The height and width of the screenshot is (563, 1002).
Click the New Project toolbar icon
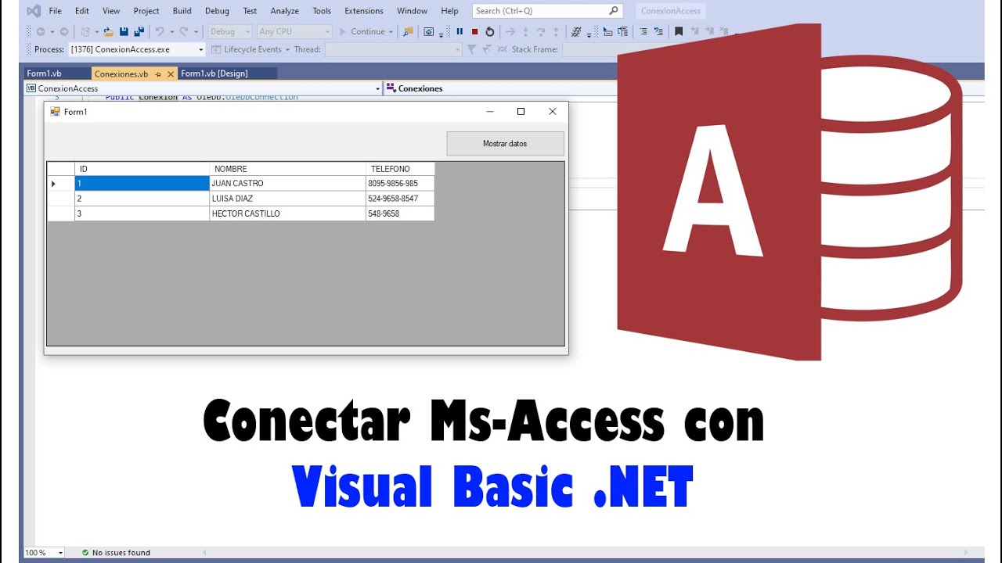(85, 31)
